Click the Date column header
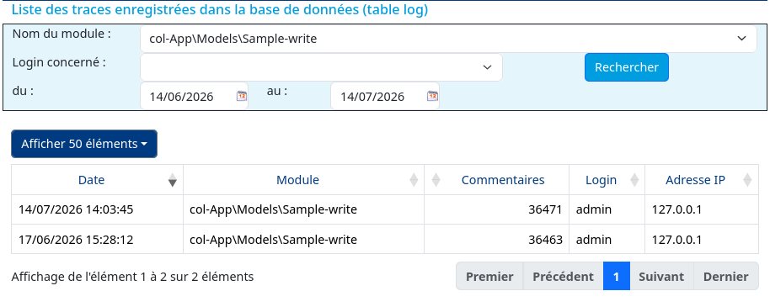The height and width of the screenshot is (307, 770). click(97, 180)
